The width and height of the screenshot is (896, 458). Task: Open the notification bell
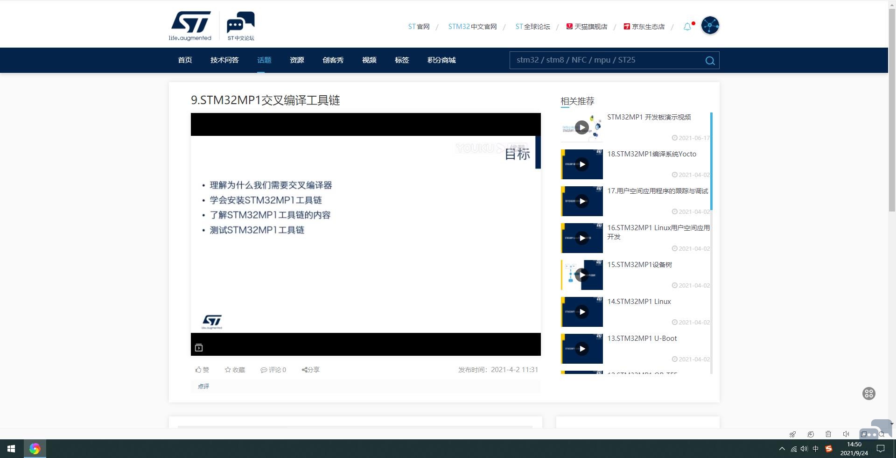(687, 27)
